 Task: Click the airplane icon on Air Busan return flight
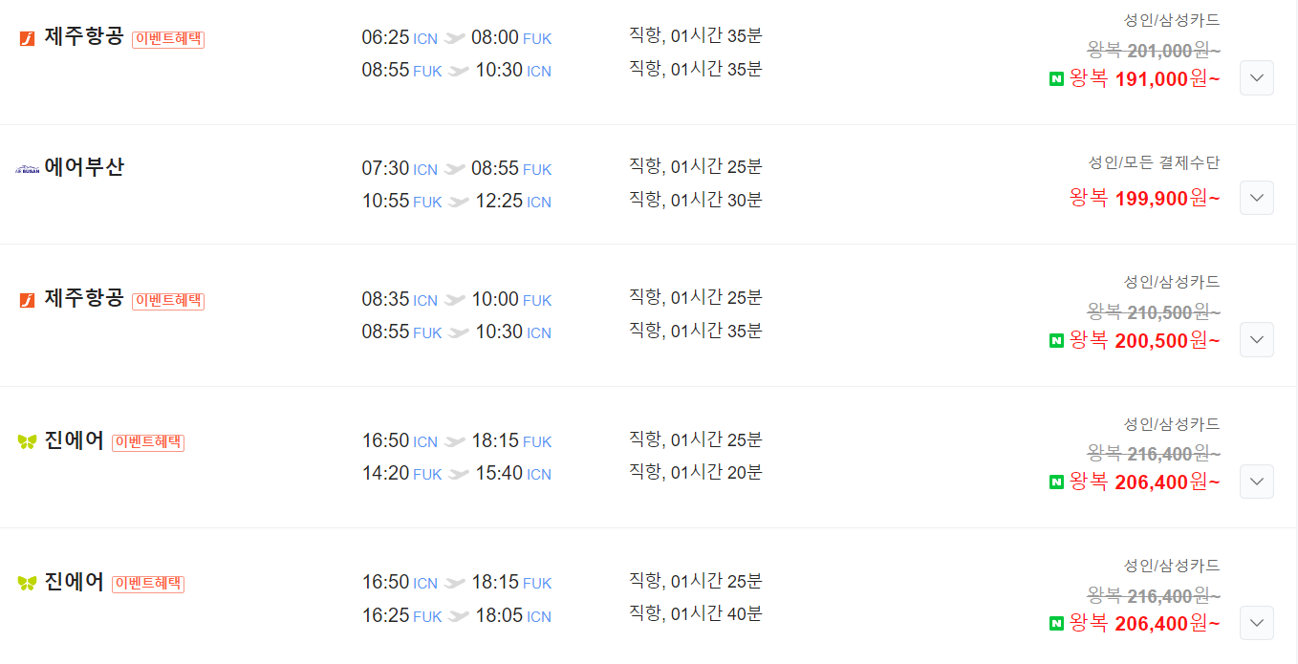point(456,202)
